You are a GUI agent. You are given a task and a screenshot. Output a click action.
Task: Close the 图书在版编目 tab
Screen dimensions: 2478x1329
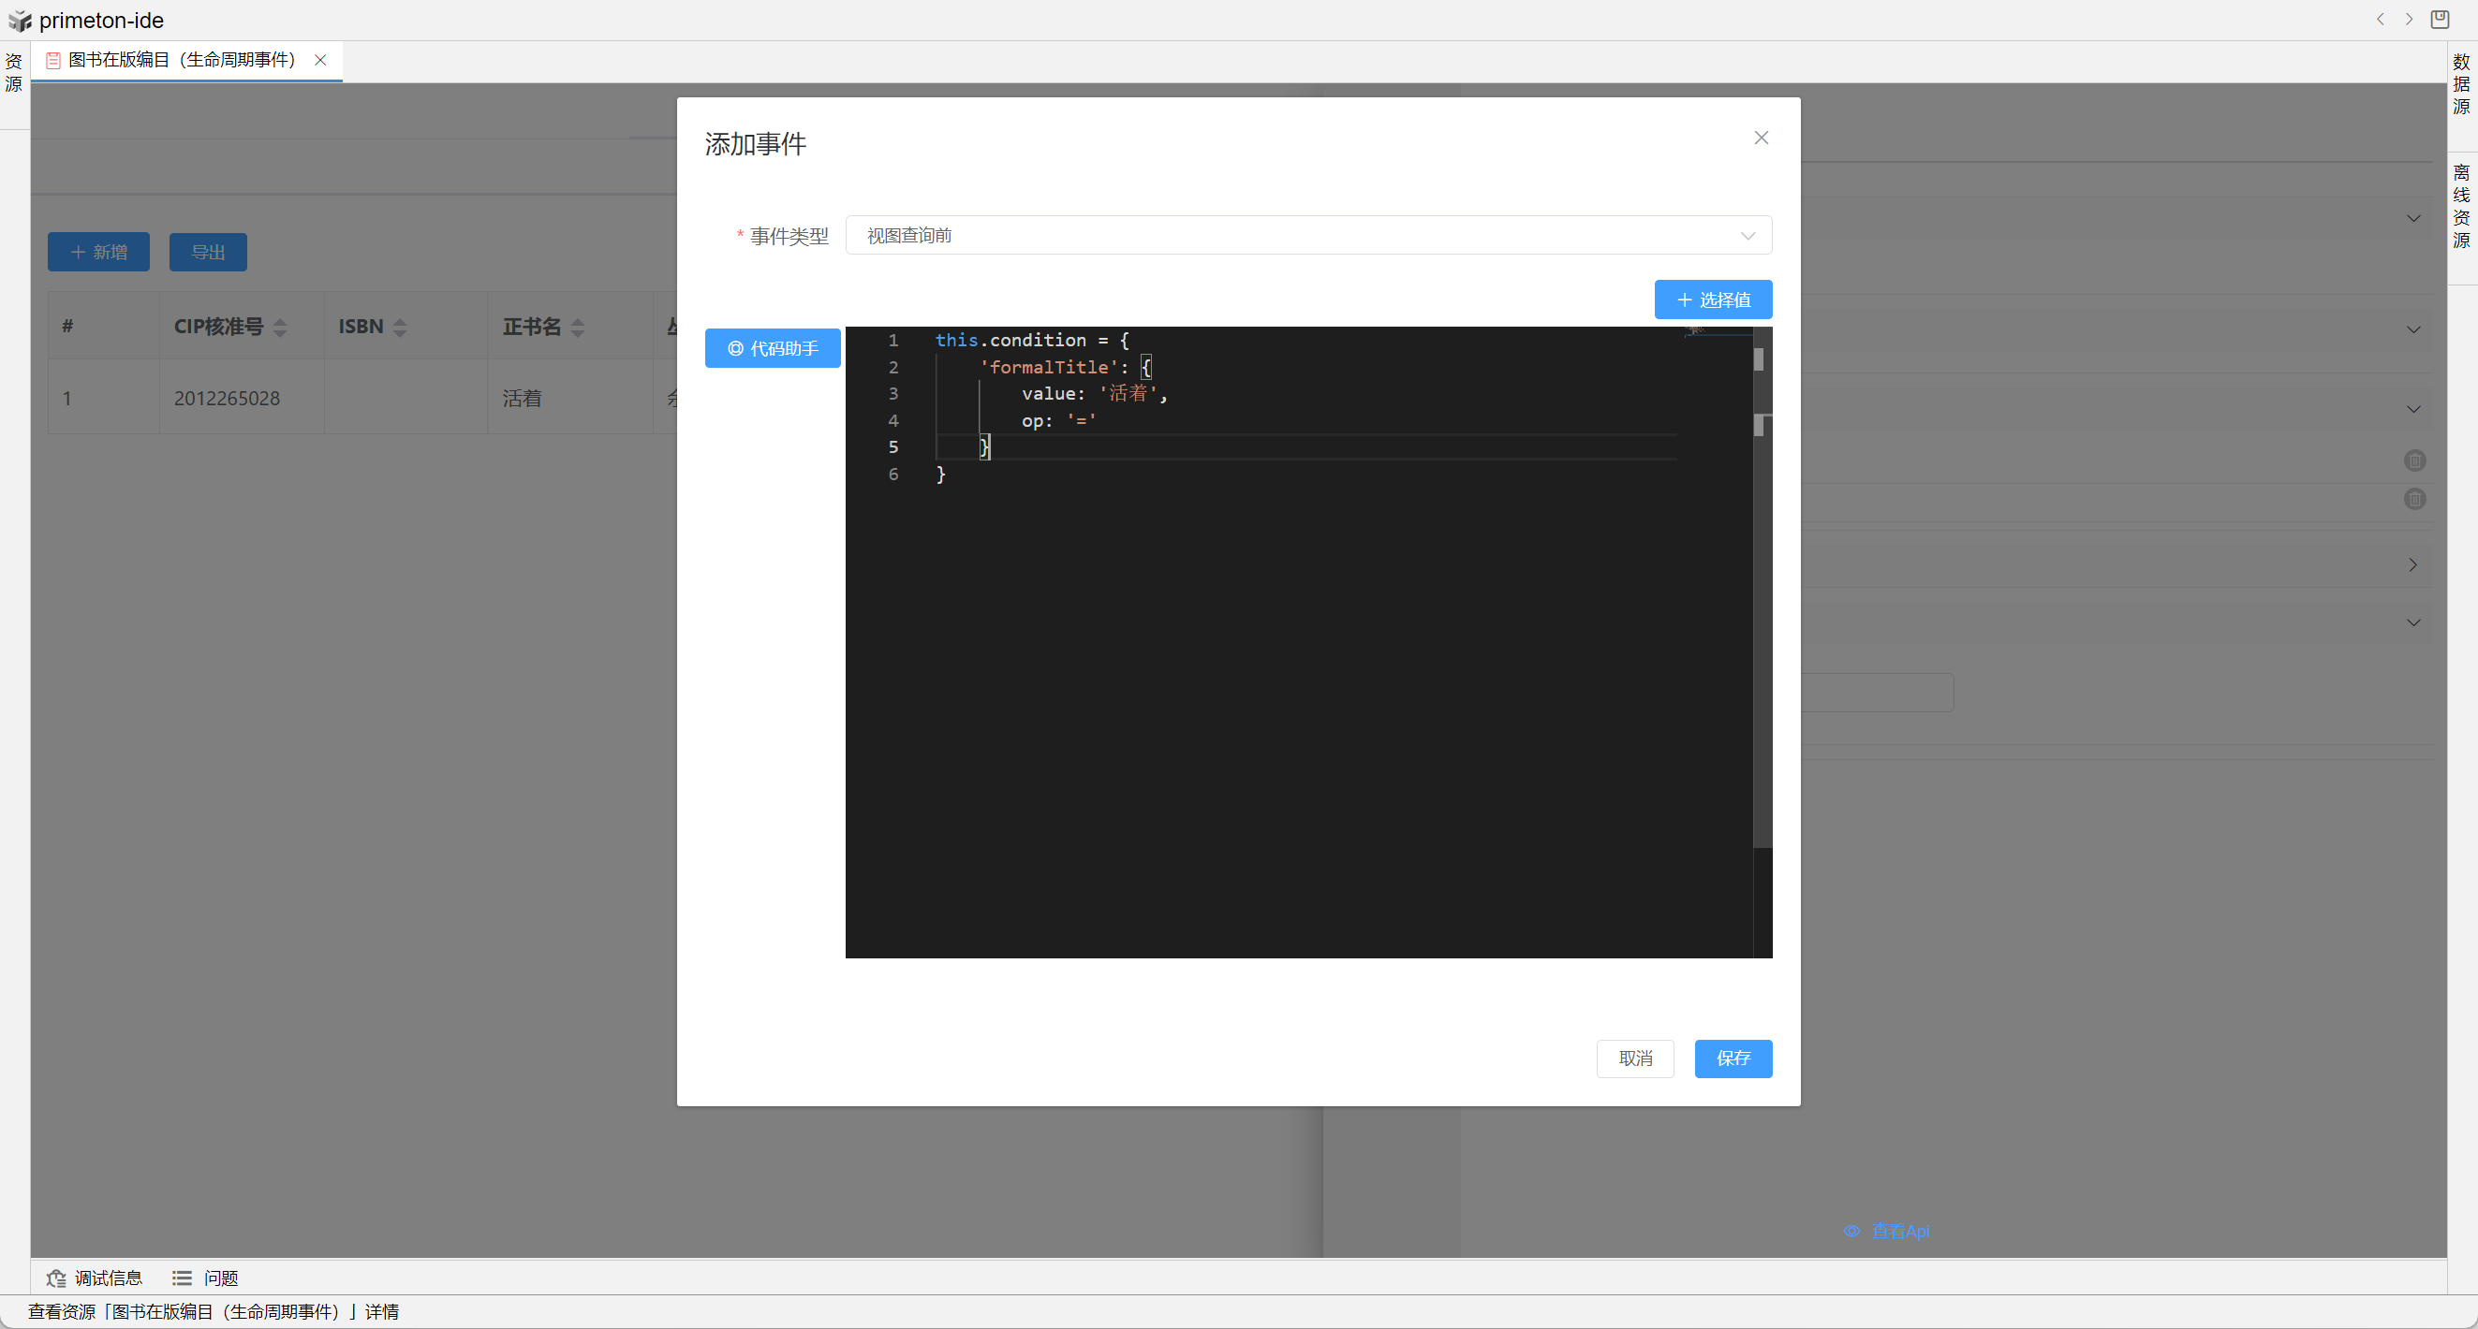tap(320, 60)
